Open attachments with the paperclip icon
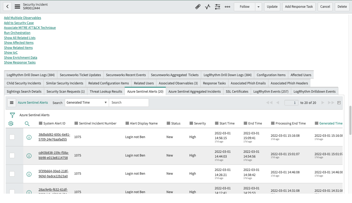This screenshot has width=352, height=203. [198, 7]
